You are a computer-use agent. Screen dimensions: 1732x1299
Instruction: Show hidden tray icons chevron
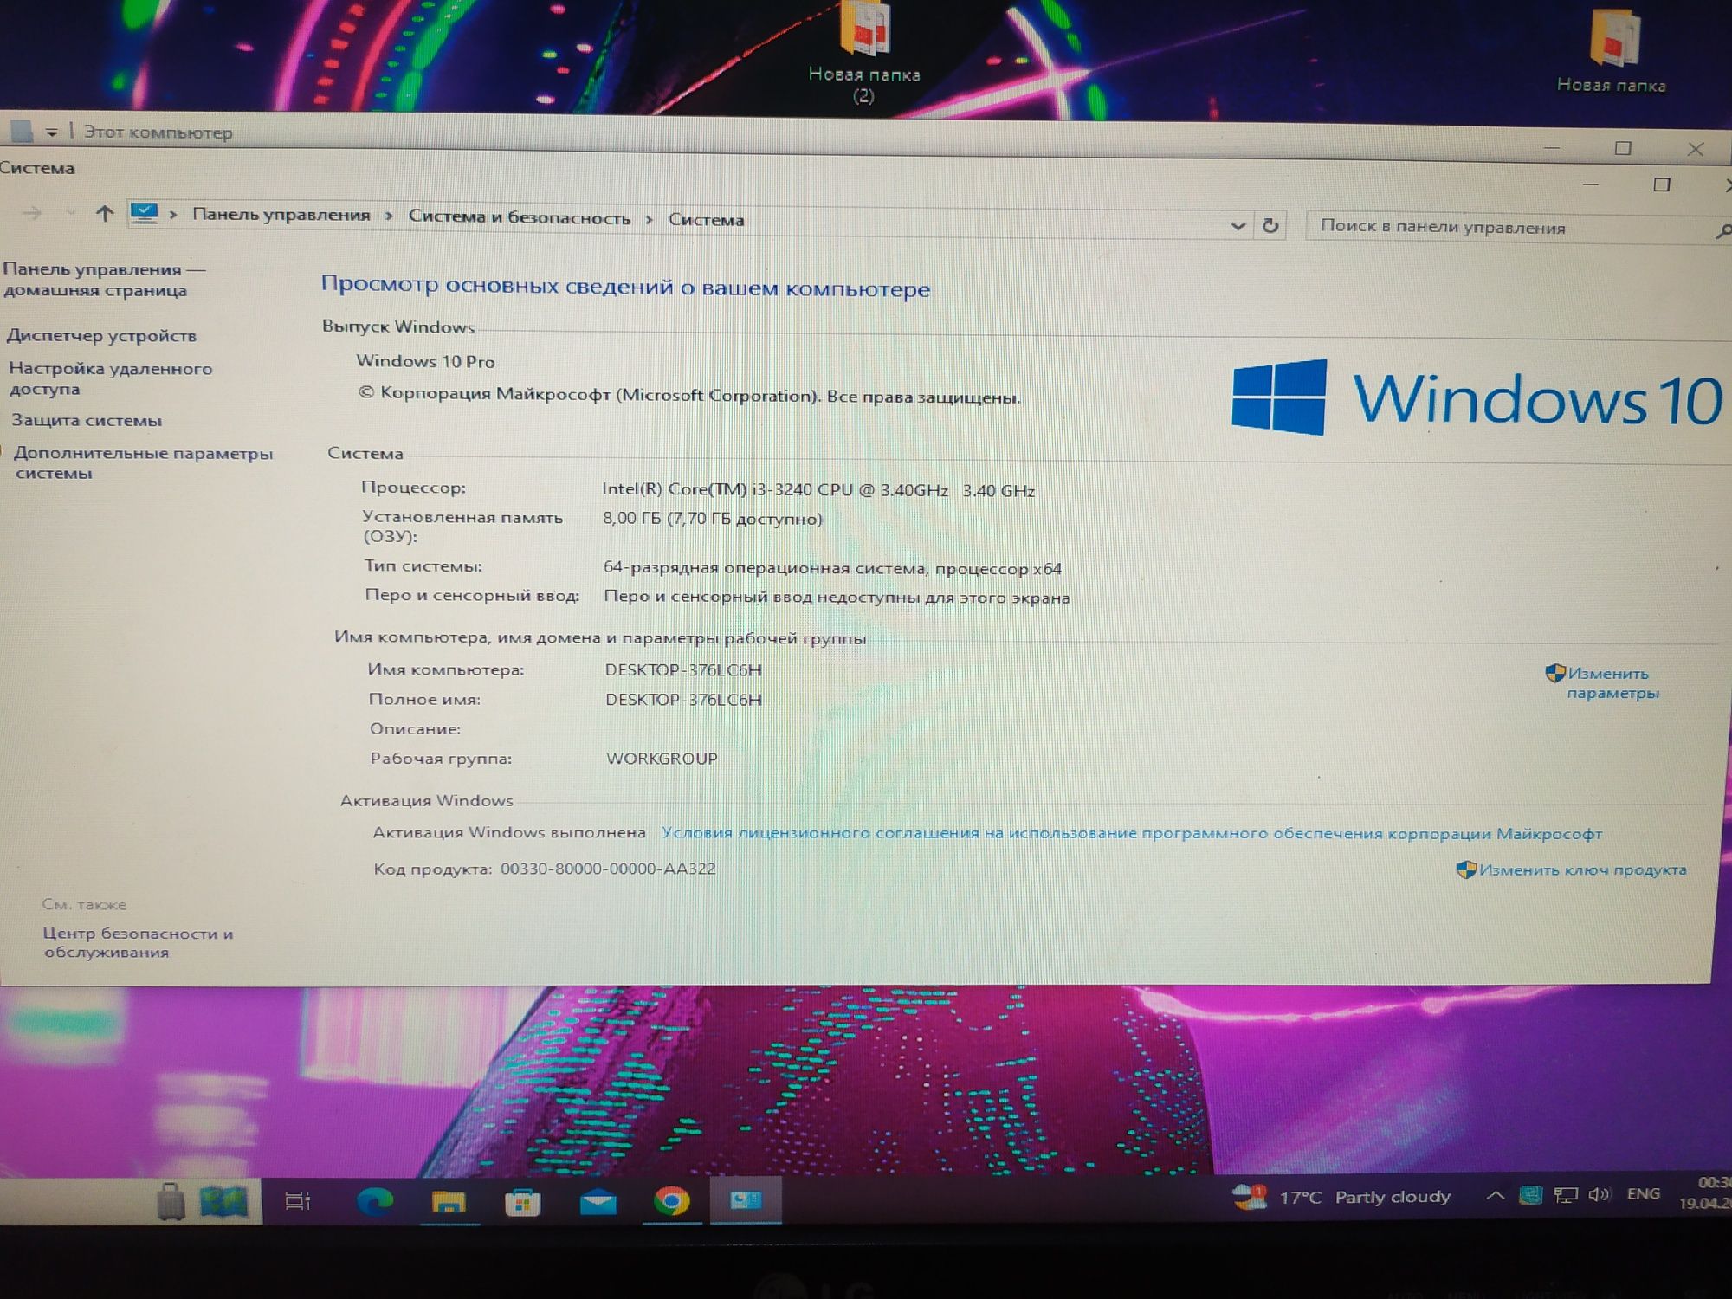point(1495,1195)
